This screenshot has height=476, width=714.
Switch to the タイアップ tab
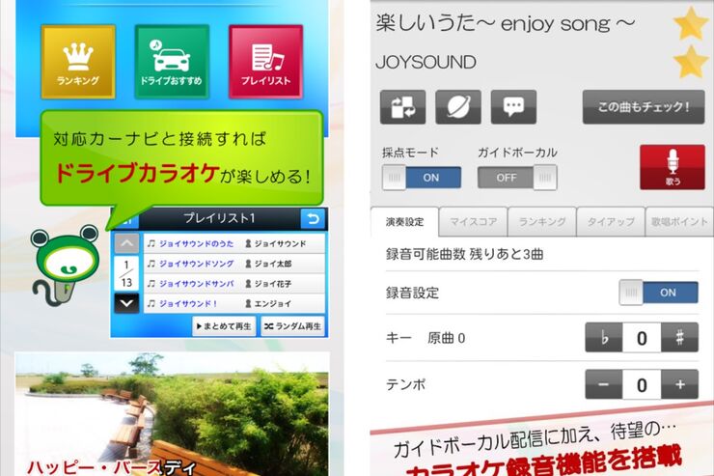[x=611, y=222]
